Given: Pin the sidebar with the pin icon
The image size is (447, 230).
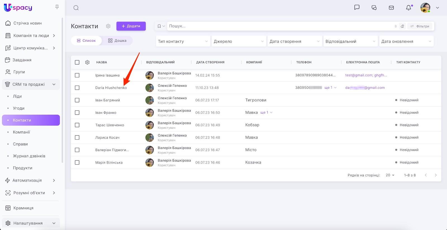Looking at the screenshot, I should click(57, 7).
